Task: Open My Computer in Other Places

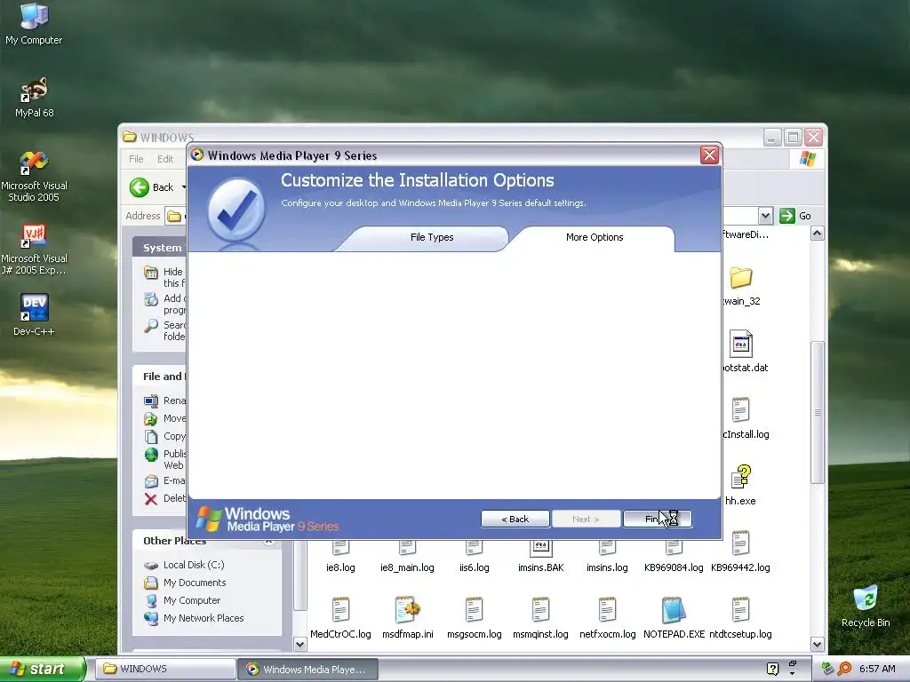Action: tap(192, 600)
